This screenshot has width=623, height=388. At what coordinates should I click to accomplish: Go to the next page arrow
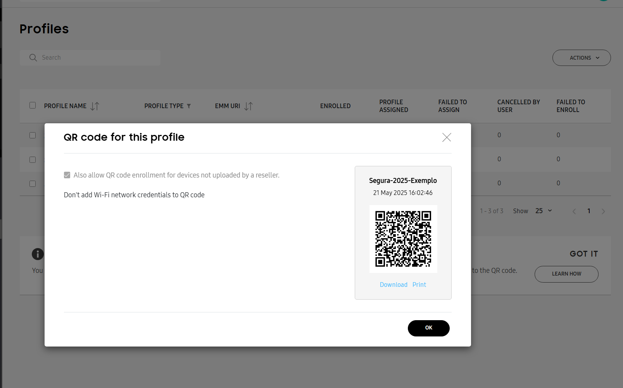(x=603, y=211)
